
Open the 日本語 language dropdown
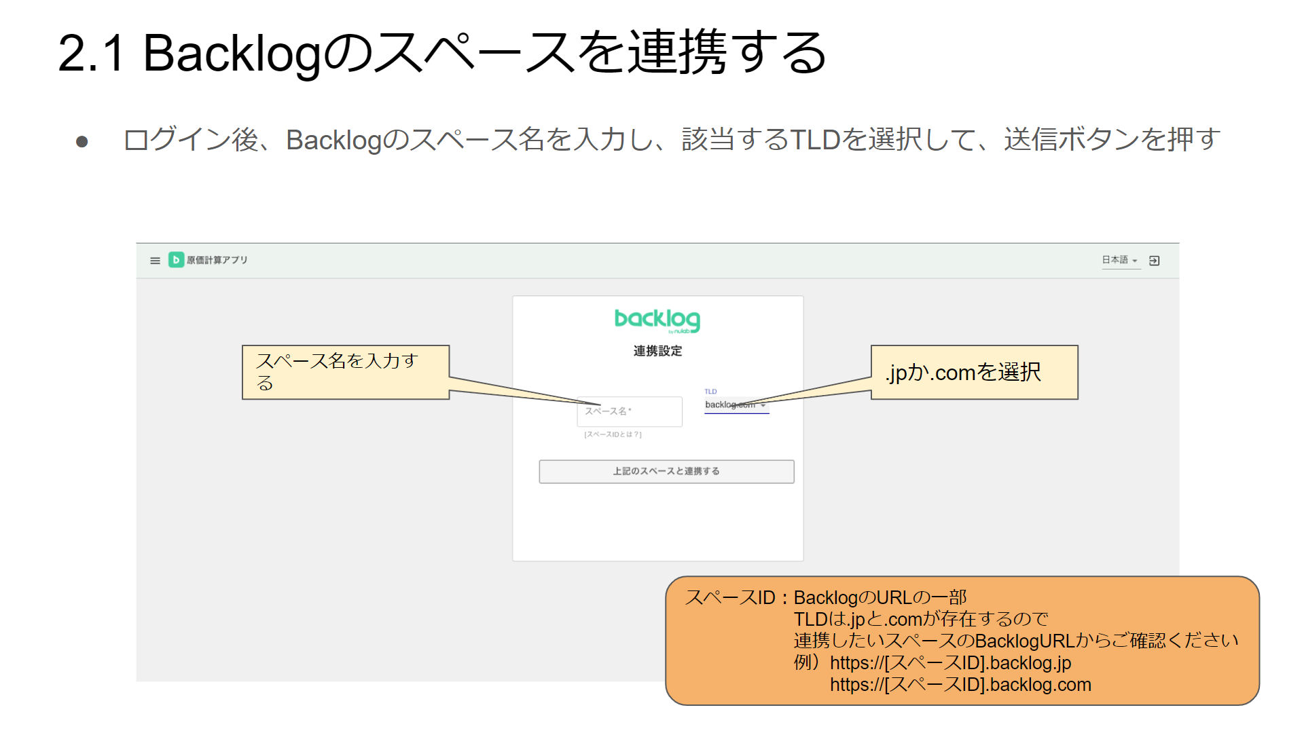[x=1120, y=260]
